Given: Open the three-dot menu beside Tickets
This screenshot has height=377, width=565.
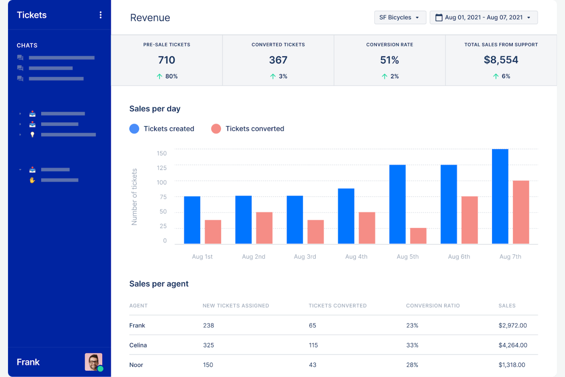Looking at the screenshot, I should (x=100, y=15).
